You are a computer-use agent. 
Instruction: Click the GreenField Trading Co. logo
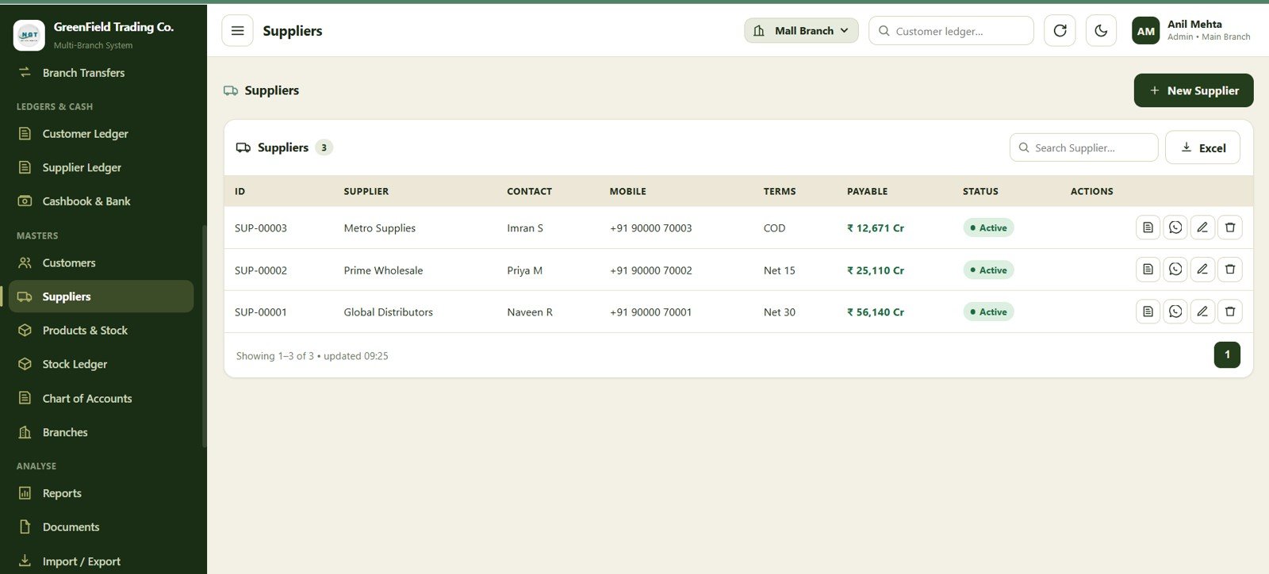[x=29, y=35]
